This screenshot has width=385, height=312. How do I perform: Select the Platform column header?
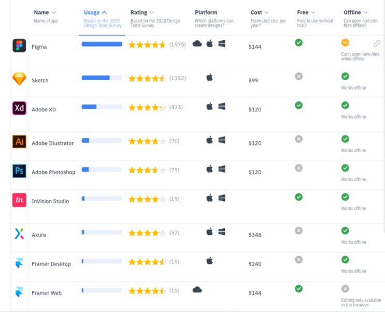coord(206,12)
